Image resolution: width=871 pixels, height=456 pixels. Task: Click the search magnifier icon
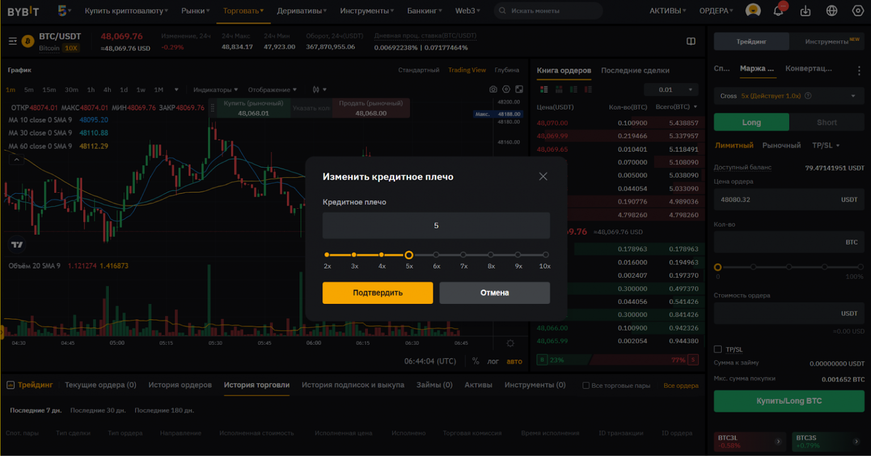click(x=502, y=11)
